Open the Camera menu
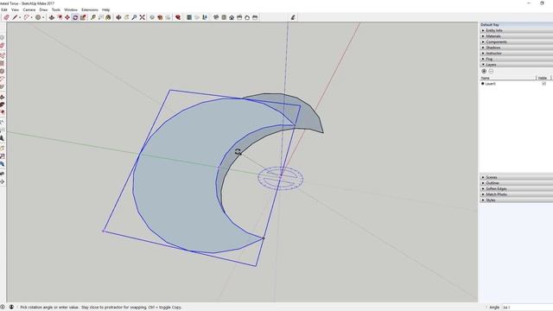The height and width of the screenshot is (311, 553). (29, 10)
